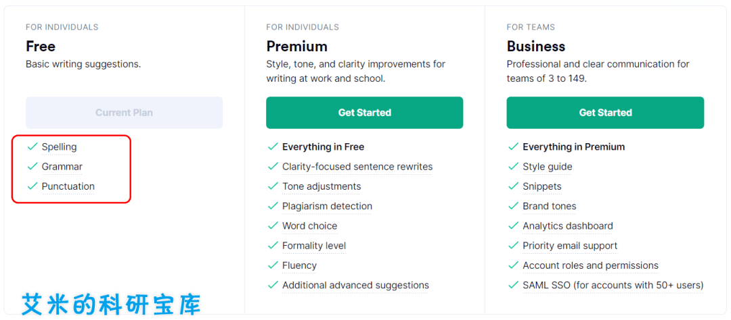Viewport: 731px width, 320px height.
Task: Click the Additional advanced suggestions item
Action: point(355,285)
